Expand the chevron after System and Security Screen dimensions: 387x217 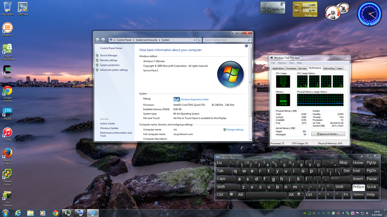click(160, 40)
